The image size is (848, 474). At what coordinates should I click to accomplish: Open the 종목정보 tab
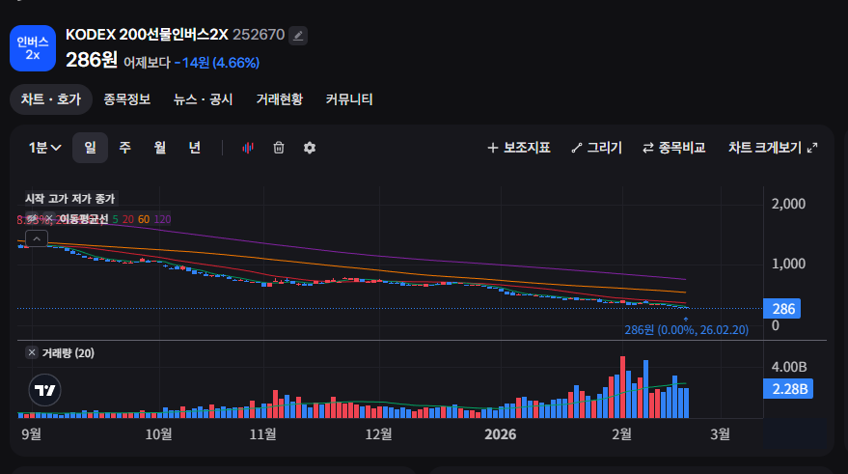tap(127, 99)
